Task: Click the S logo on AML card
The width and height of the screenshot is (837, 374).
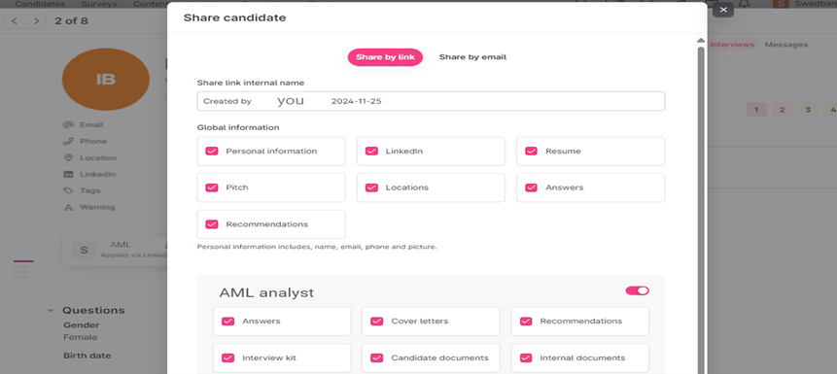Action: click(84, 250)
